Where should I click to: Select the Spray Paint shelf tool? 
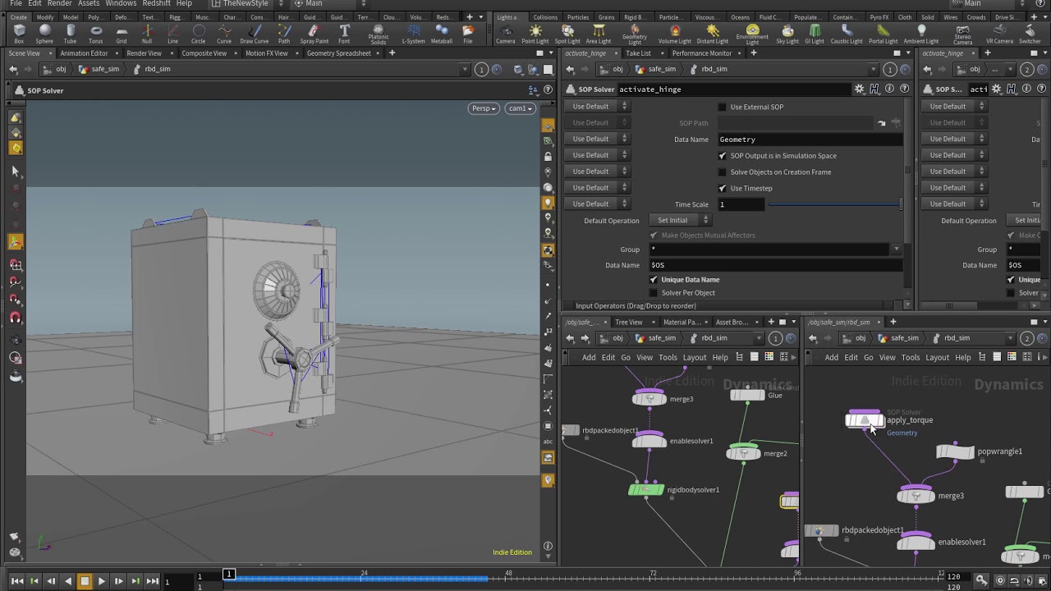click(314, 34)
